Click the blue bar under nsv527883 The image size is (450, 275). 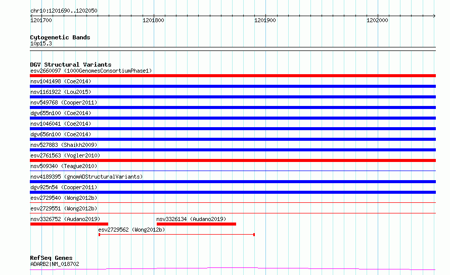click(x=233, y=150)
